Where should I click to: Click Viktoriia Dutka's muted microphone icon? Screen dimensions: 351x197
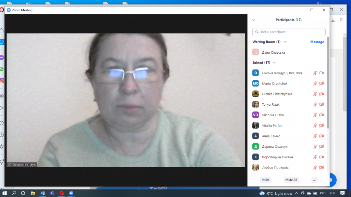coord(315,115)
